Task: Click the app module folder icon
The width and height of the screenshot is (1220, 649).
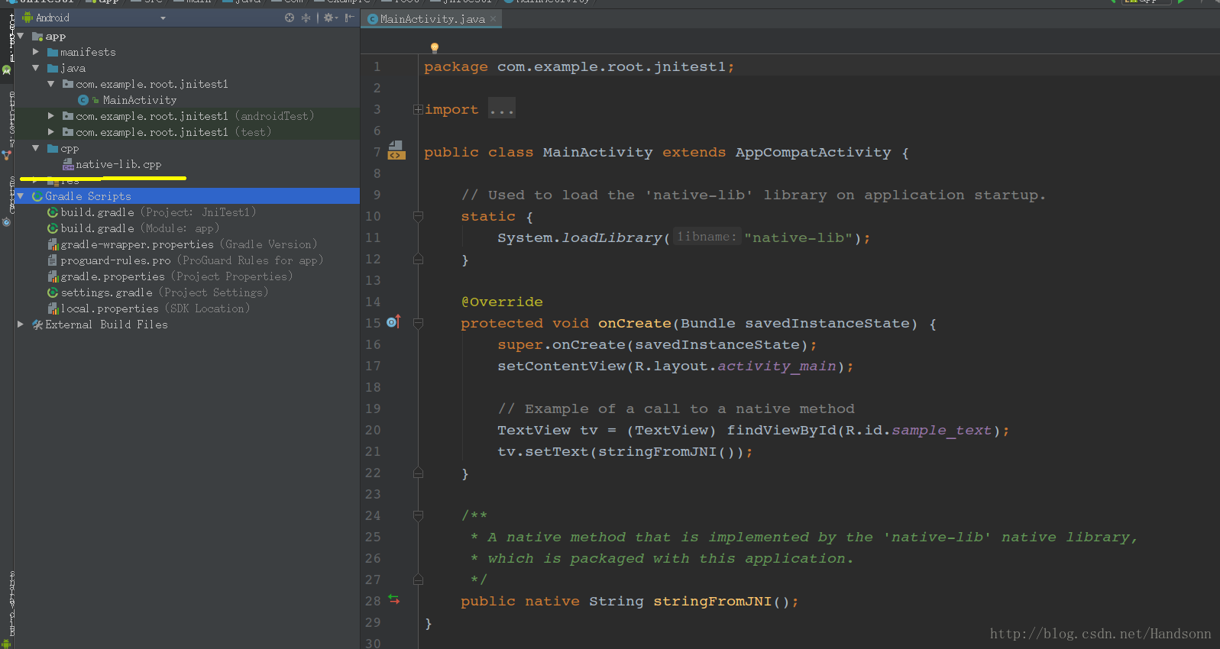Action: pyautogui.click(x=37, y=36)
